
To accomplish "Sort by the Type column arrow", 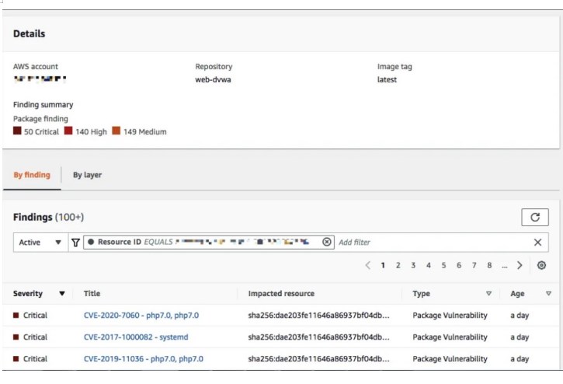I will [488, 294].
